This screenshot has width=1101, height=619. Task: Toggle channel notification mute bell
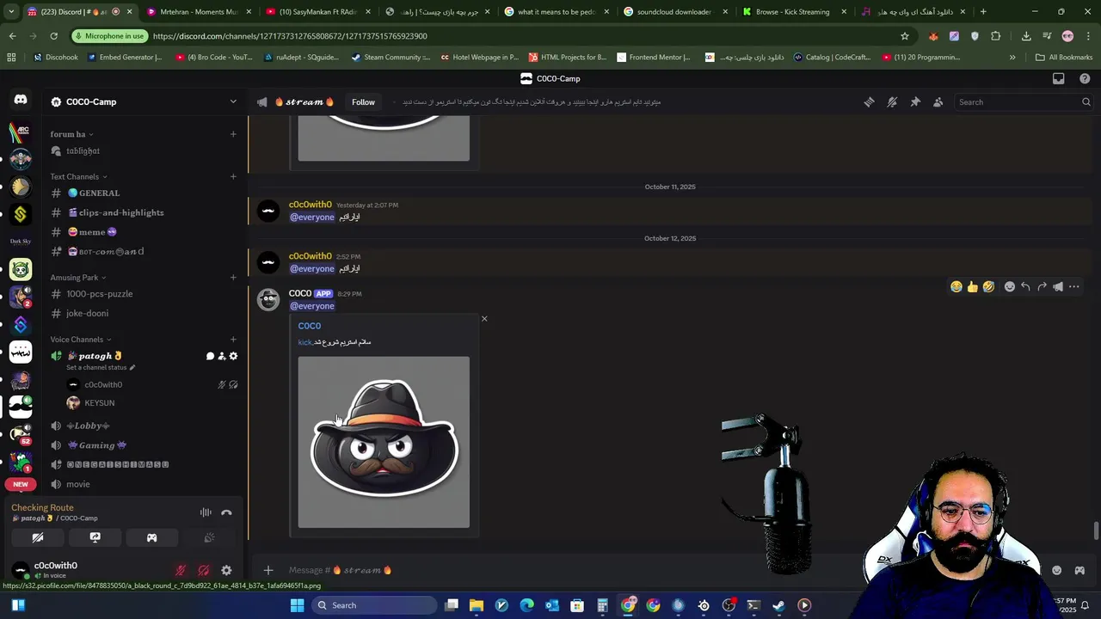tap(892, 102)
